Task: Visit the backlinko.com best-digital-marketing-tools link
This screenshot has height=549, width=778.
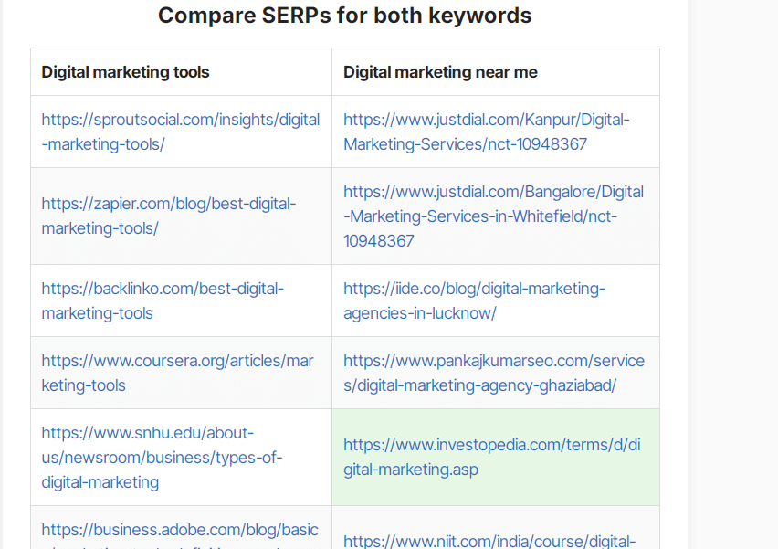Action: (x=163, y=301)
